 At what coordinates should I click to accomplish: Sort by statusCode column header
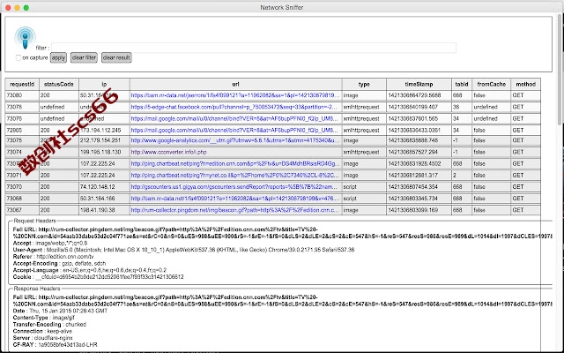(59, 85)
